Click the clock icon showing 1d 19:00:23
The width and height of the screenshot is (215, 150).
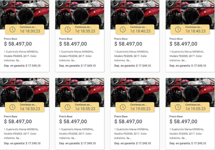(123, 107)
